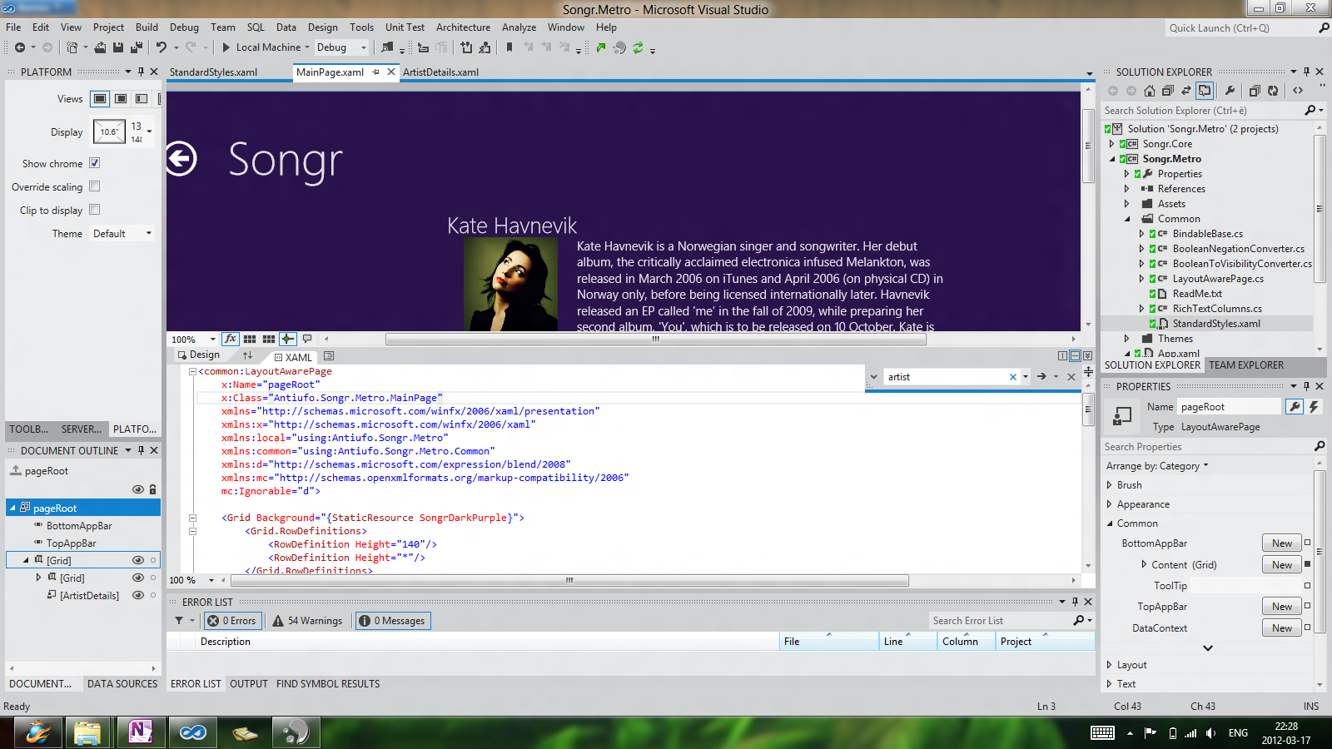Toggle the Show chrome checkbox
This screenshot has height=749, width=1332.
(x=95, y=163)
